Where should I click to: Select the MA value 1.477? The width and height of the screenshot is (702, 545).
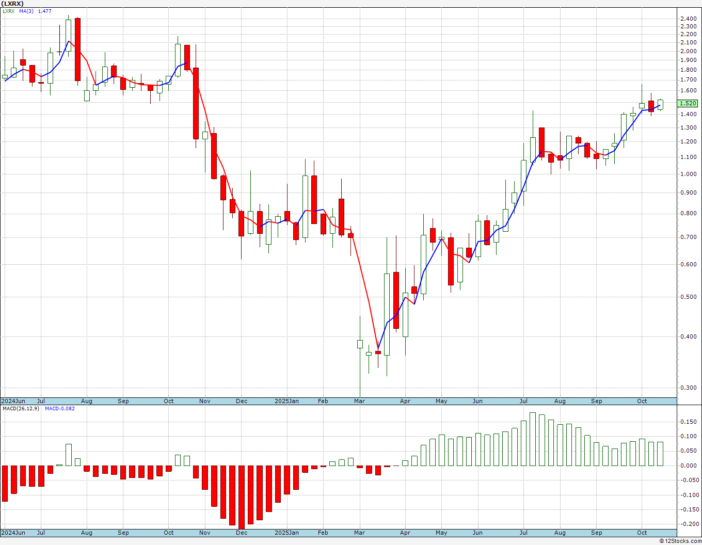(44, 11)
